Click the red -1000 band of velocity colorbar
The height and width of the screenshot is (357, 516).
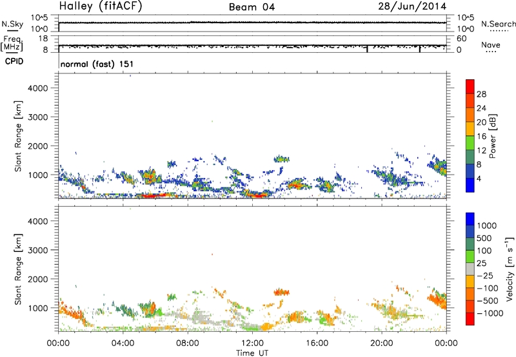point(470,319)
